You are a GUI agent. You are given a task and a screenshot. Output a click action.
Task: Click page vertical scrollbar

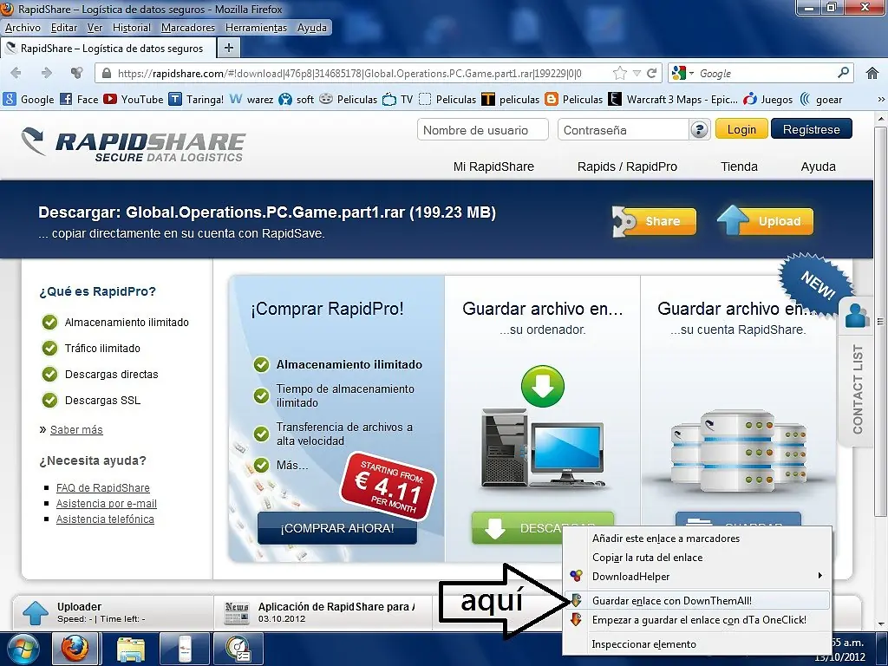click(x=881, y=323)
